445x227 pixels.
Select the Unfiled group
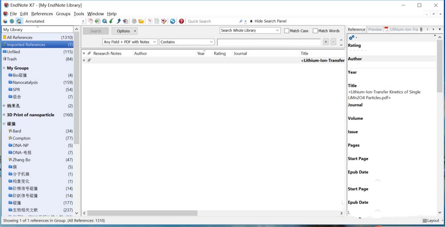coord(38,52)
